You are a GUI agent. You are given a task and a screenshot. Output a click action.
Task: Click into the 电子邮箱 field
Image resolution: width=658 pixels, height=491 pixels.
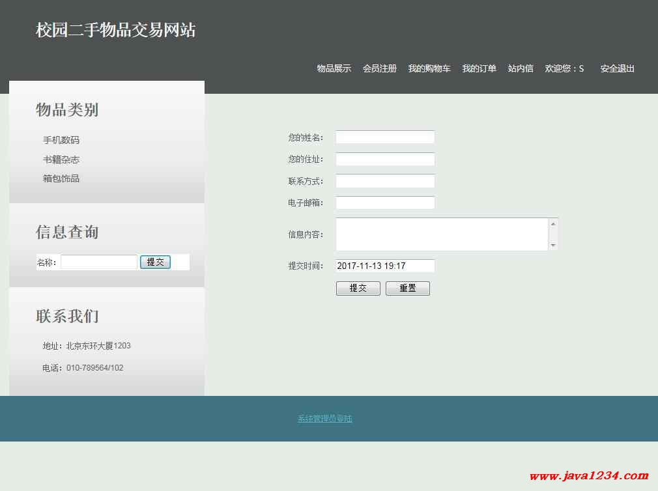(384, 203)
